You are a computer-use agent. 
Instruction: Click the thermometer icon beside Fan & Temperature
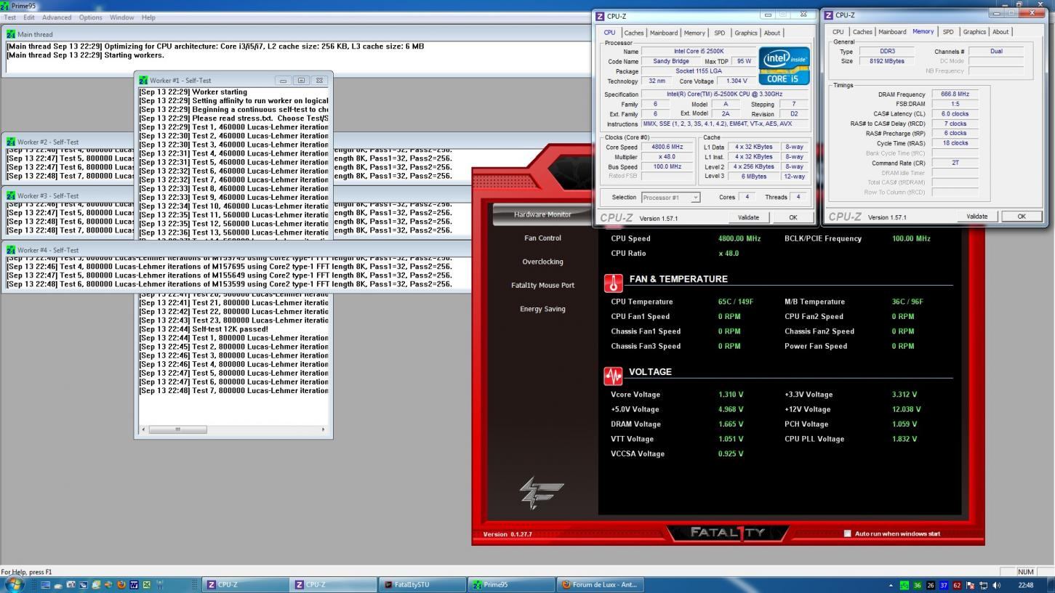click(x=613, y=283)
